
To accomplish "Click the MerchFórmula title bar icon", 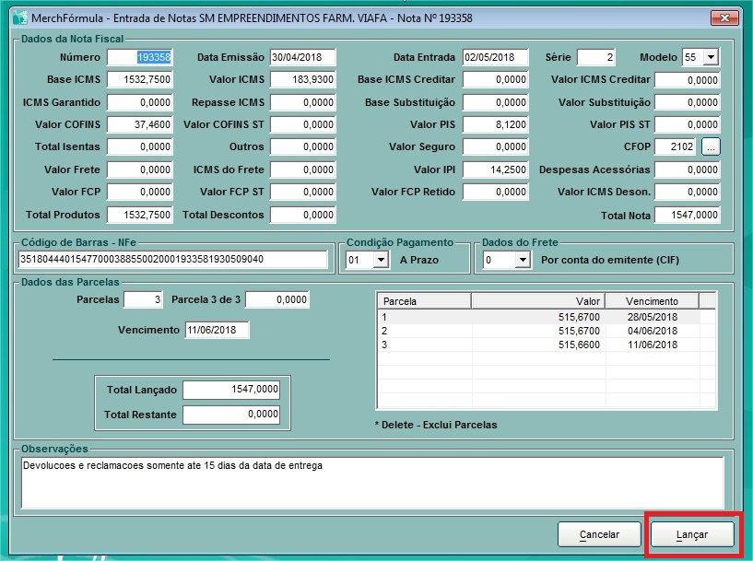I will pyautogui.click(x=18, y=18).
